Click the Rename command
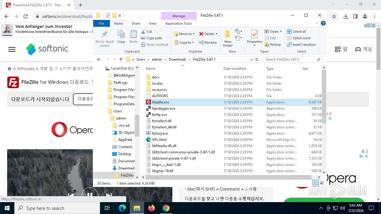The width and height of the screenshot is (381, 214). click(208, 43)
